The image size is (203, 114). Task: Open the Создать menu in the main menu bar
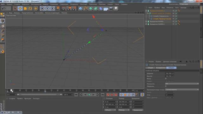coord(17,4)
